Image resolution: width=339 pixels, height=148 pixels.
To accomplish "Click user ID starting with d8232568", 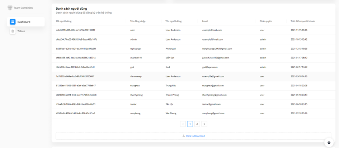I will coord(76,95).
